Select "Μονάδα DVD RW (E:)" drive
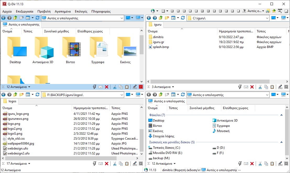 167,153
